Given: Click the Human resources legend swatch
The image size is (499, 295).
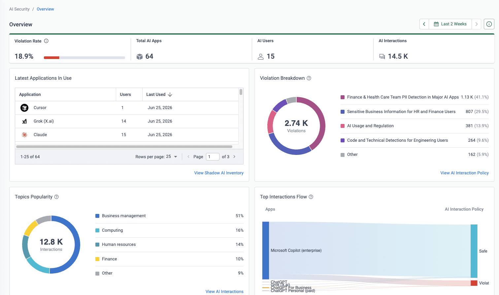Looking at the screenshot, I should (x=97, y=245).
